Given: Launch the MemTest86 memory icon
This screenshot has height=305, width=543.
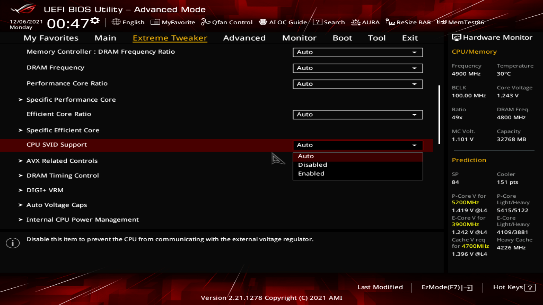Looking at the screenshot, I should [441, 22].
